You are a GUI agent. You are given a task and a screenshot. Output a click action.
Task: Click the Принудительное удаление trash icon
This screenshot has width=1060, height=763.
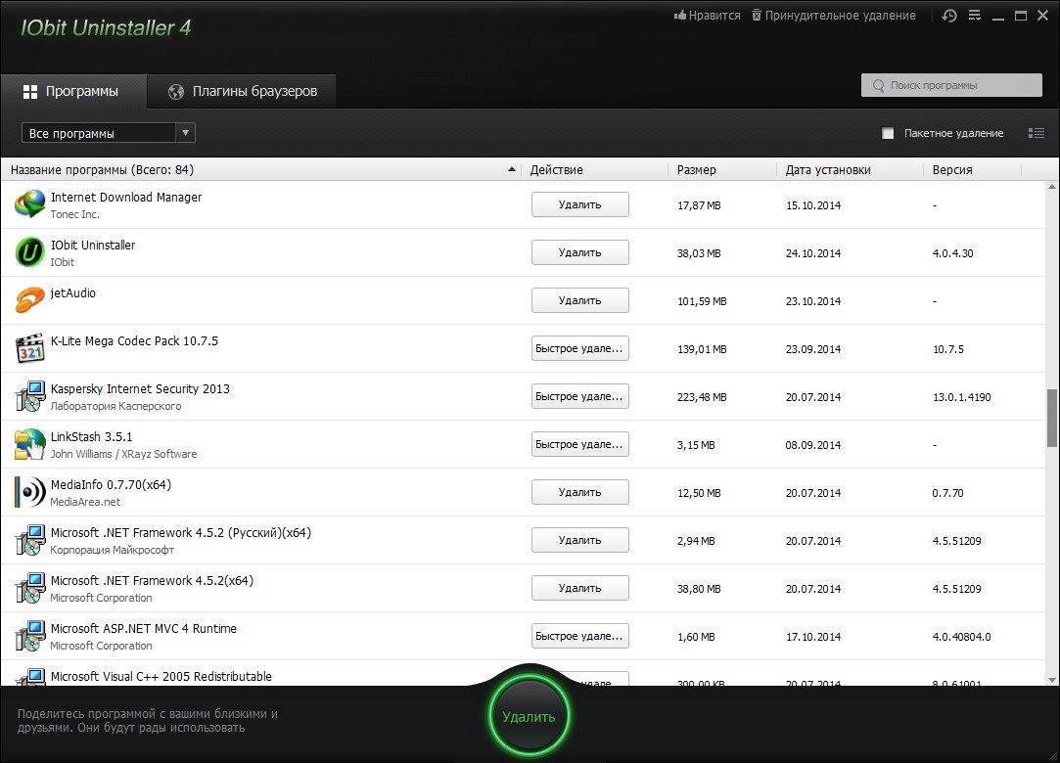[757, 15]
